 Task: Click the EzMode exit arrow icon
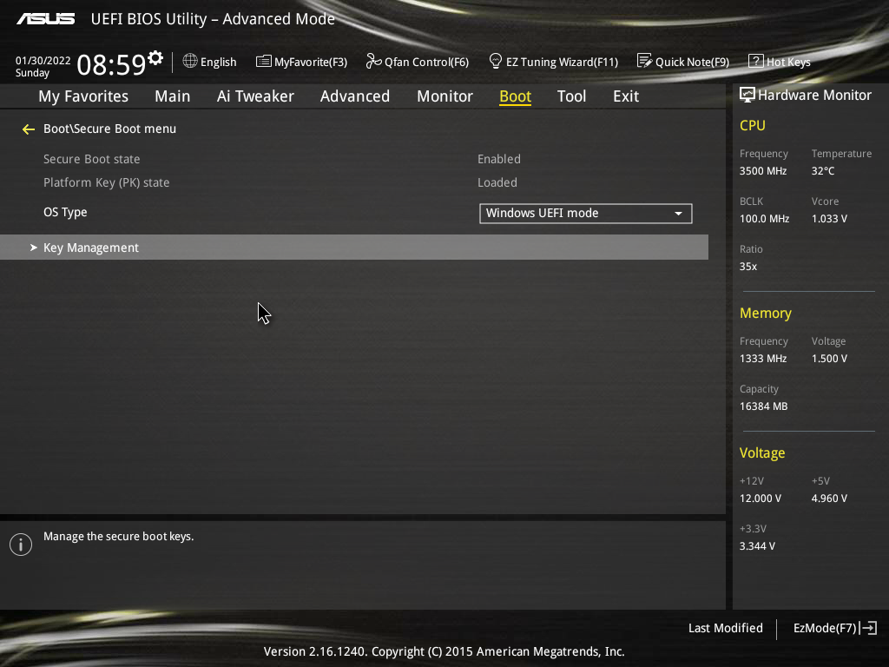pyautogui.click(x=868, y=628)
